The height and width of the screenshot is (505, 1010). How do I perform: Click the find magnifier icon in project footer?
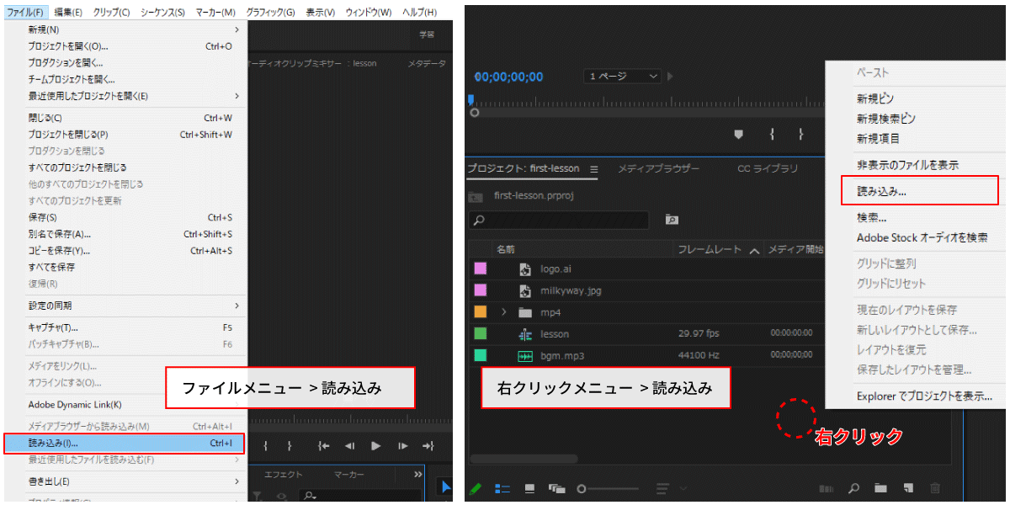(853, 488)
